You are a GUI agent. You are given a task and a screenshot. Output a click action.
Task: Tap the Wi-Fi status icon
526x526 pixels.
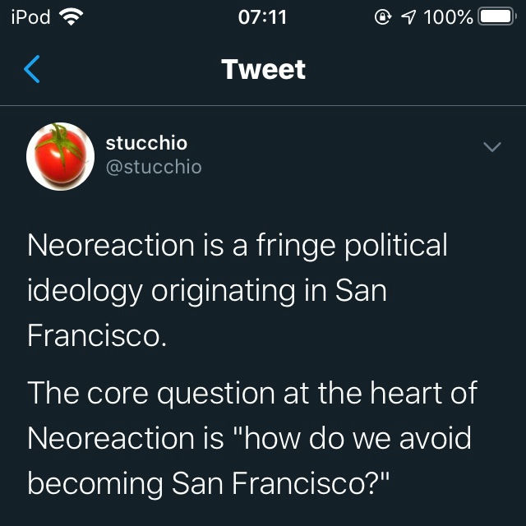click(x=71, y=16)
